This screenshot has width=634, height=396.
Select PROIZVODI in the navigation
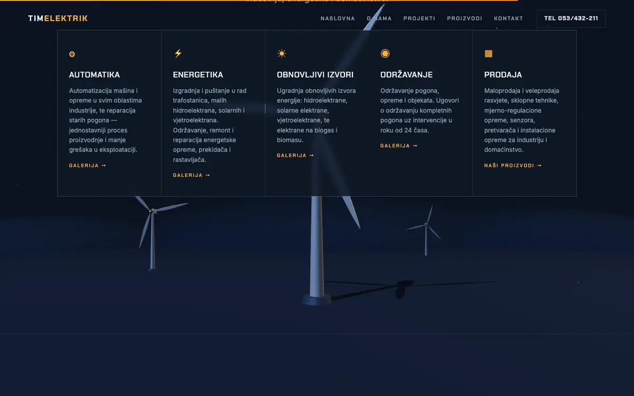click(464, 18)
